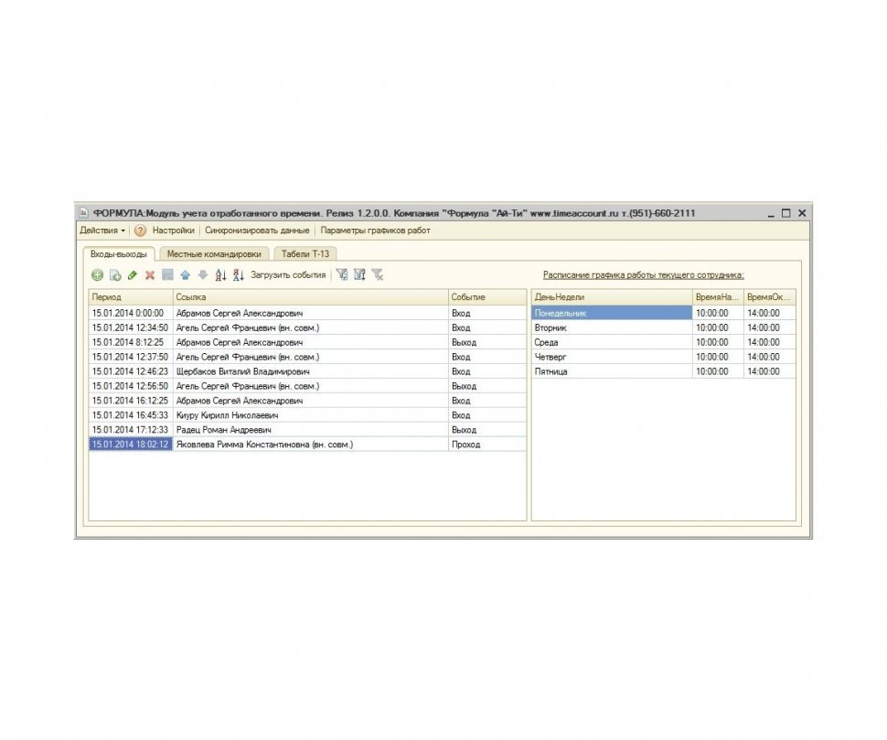Image resolution: width=887 pixels, height=740 pixels.
Task: Open Параметры графиков работ
Action: (375, 231)
